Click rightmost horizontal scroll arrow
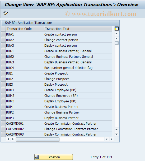The height and width of the screenshot is (161, 145). tap(111, 139)
